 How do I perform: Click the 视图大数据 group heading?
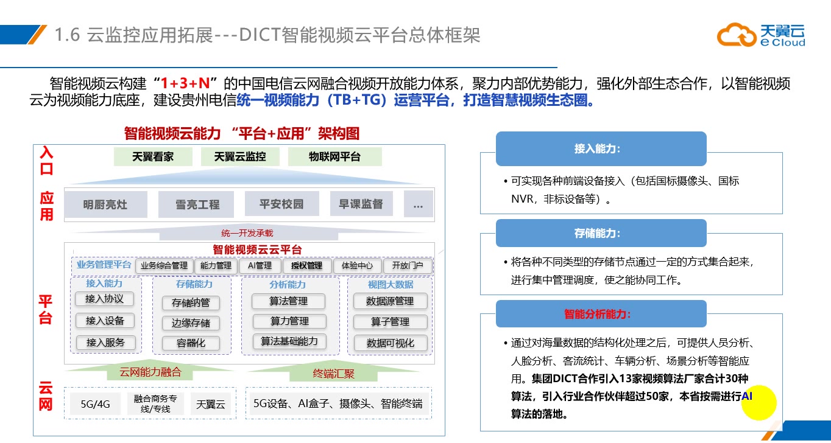pos(390,284)
